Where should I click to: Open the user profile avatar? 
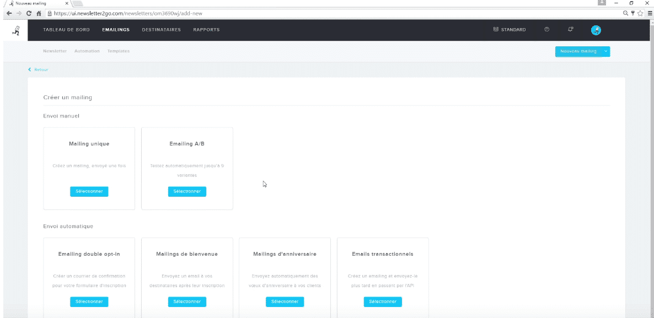596,30
